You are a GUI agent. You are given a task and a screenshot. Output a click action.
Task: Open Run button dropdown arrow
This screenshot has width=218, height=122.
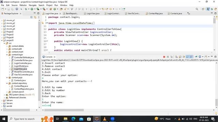pyautogui.click(x=35, y=9)
